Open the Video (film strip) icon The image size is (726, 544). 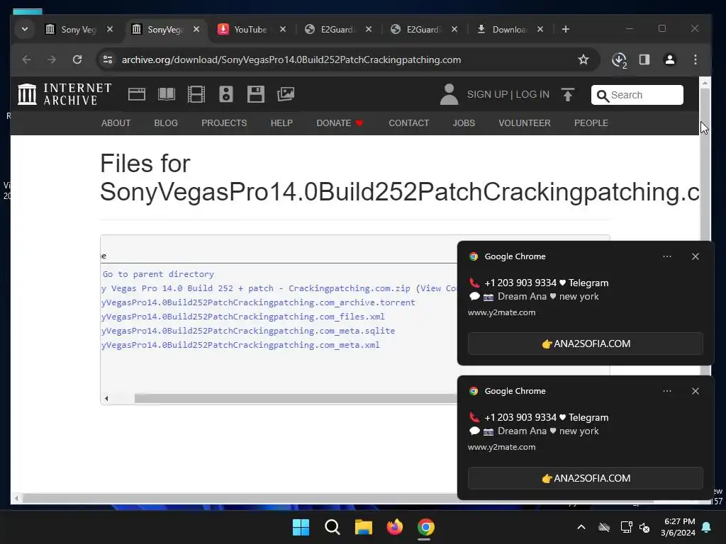pos(196,94)
